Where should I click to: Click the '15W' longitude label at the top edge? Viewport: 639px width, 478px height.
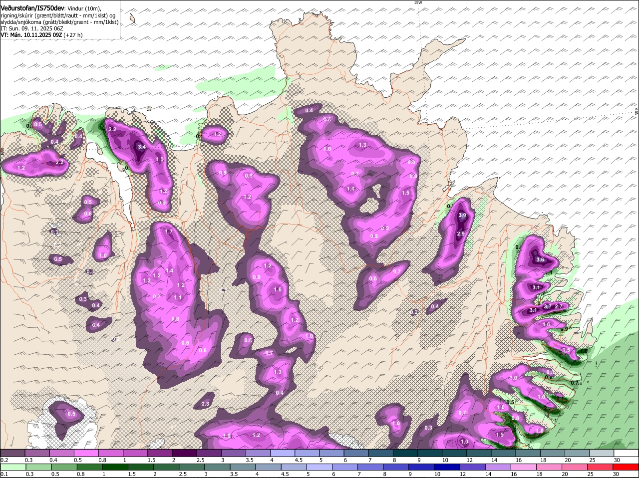coord(418,2)
